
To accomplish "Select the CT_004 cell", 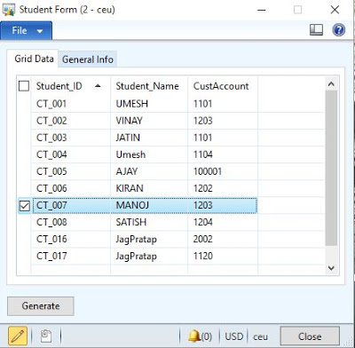I will [x=71, y=154].
